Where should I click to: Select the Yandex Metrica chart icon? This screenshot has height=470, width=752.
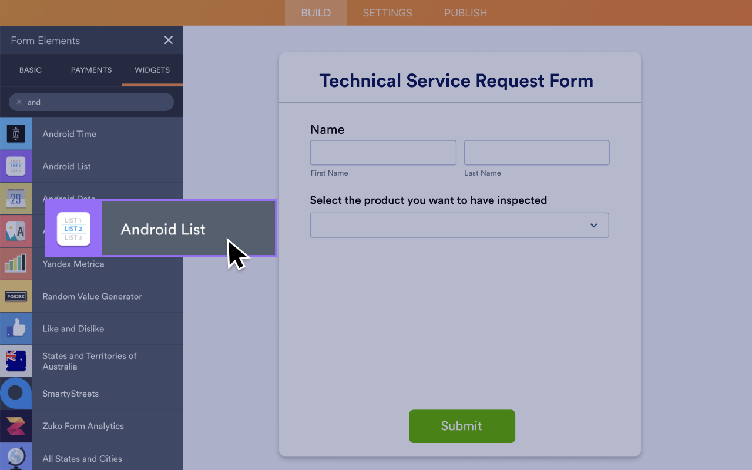pos(16,264)
